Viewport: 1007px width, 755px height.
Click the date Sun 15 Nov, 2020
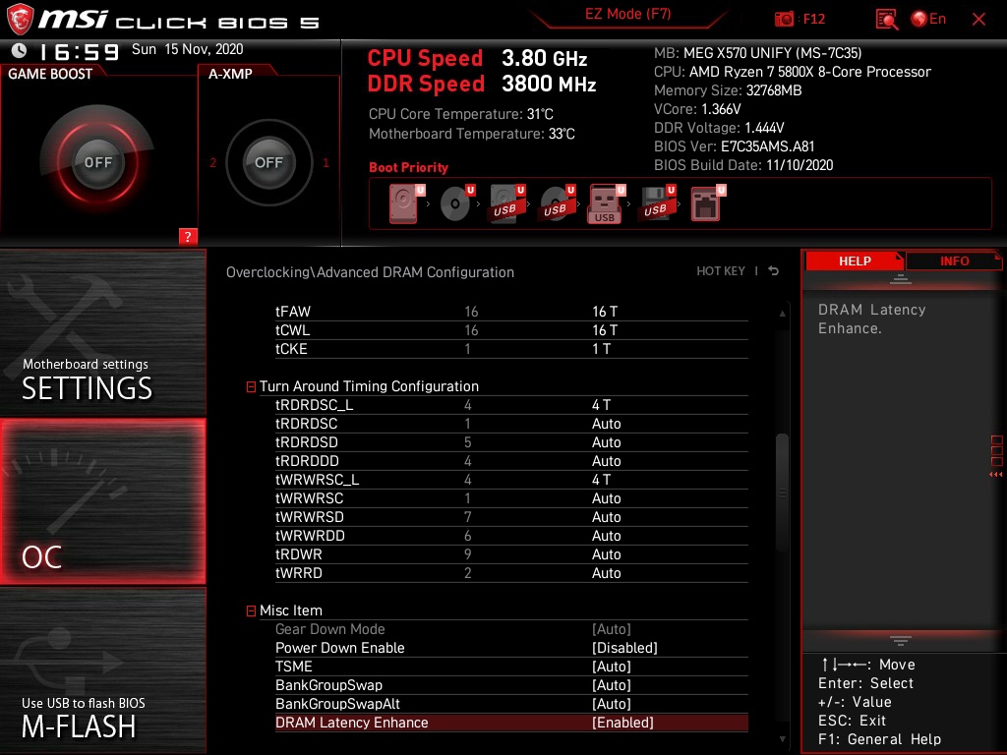[188, 49]
